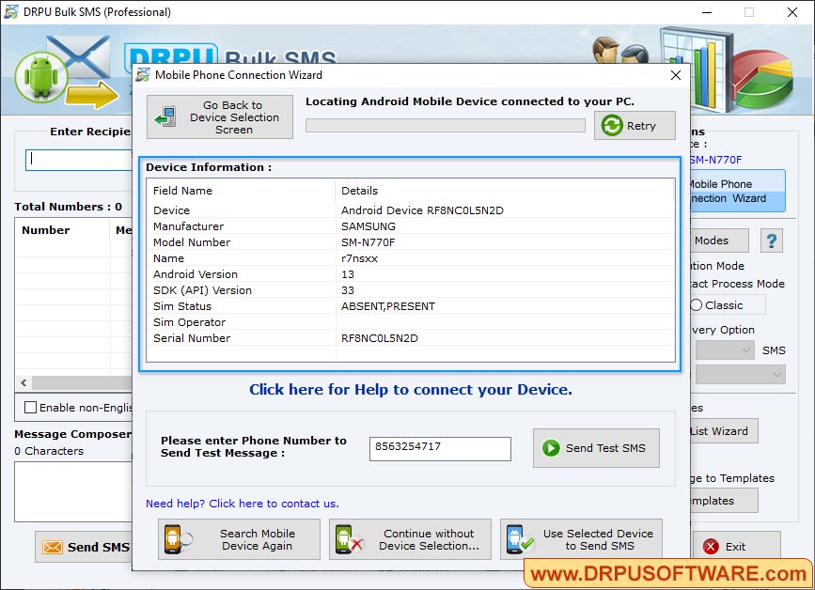Click the left arrow of the Number list scrollbar
Screen dimensions: 815x590
click(x=21, y=383)
